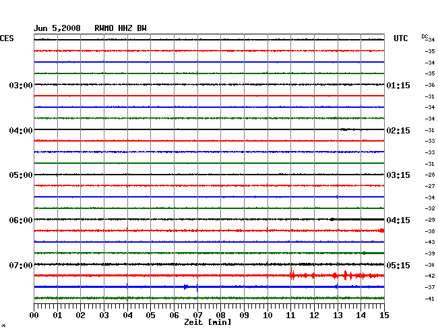Click the '09' minute axis tick label
Image resolution: width=438 pixels, height=333 pixels.
pos(244,315)
